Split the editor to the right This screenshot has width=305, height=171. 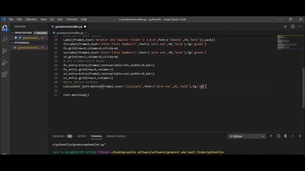coord(293,27)
